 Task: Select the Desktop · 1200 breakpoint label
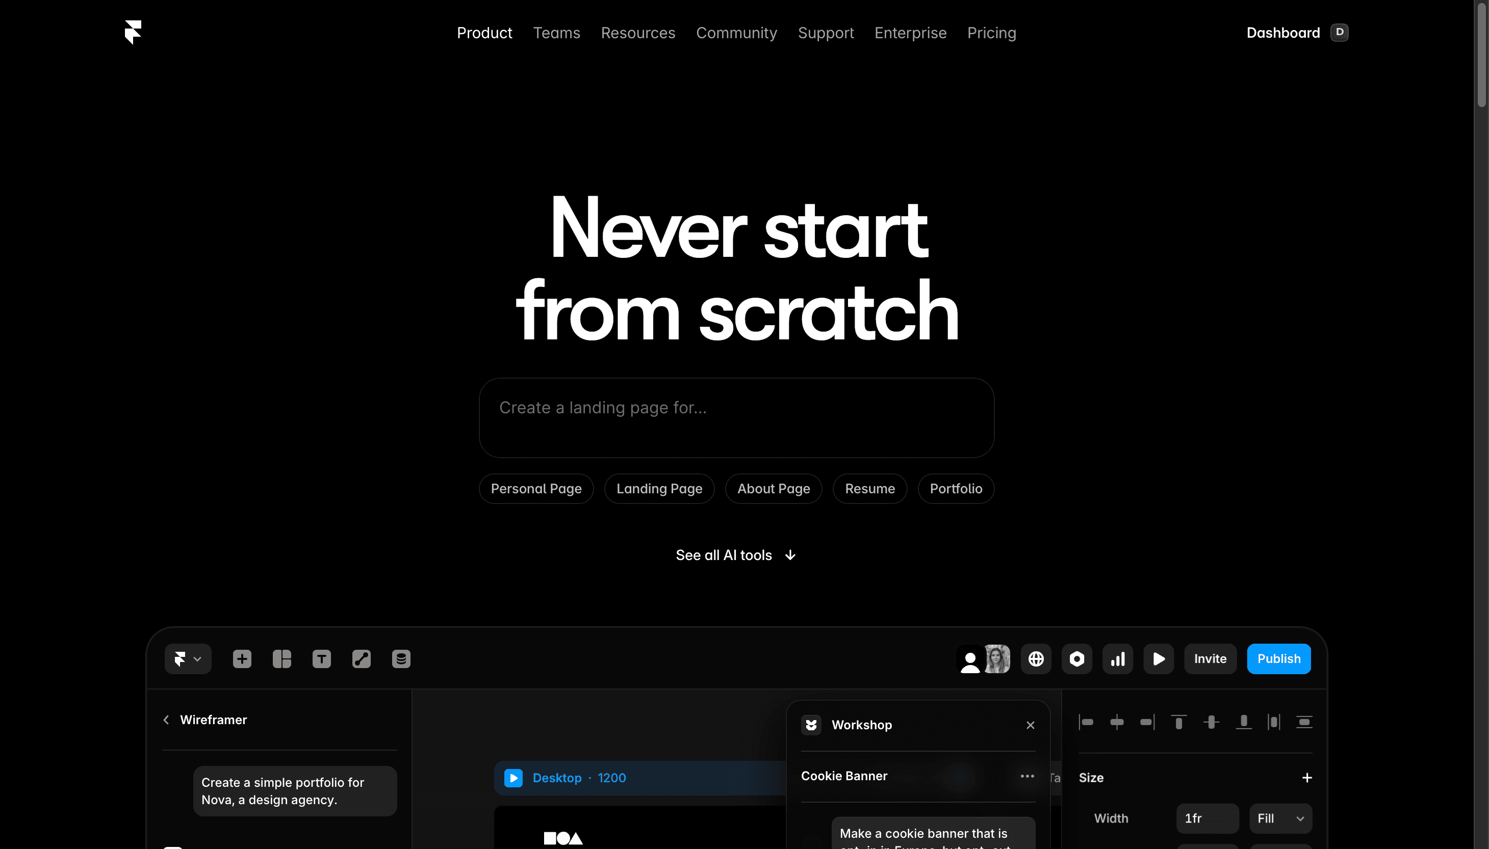click(579, 778)
